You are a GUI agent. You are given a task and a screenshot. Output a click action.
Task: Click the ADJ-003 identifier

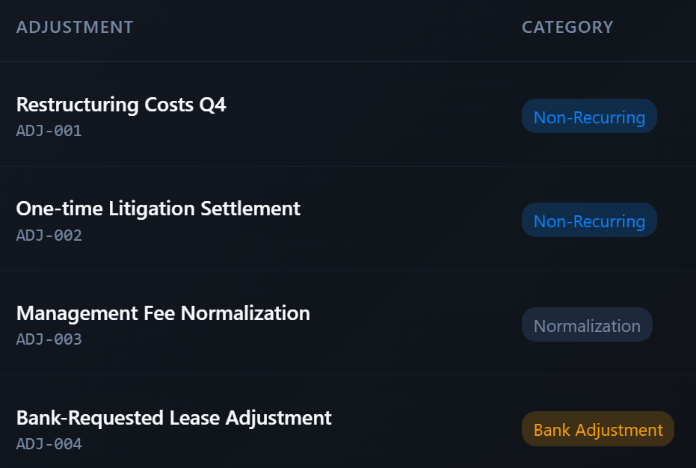pos(49,339)
